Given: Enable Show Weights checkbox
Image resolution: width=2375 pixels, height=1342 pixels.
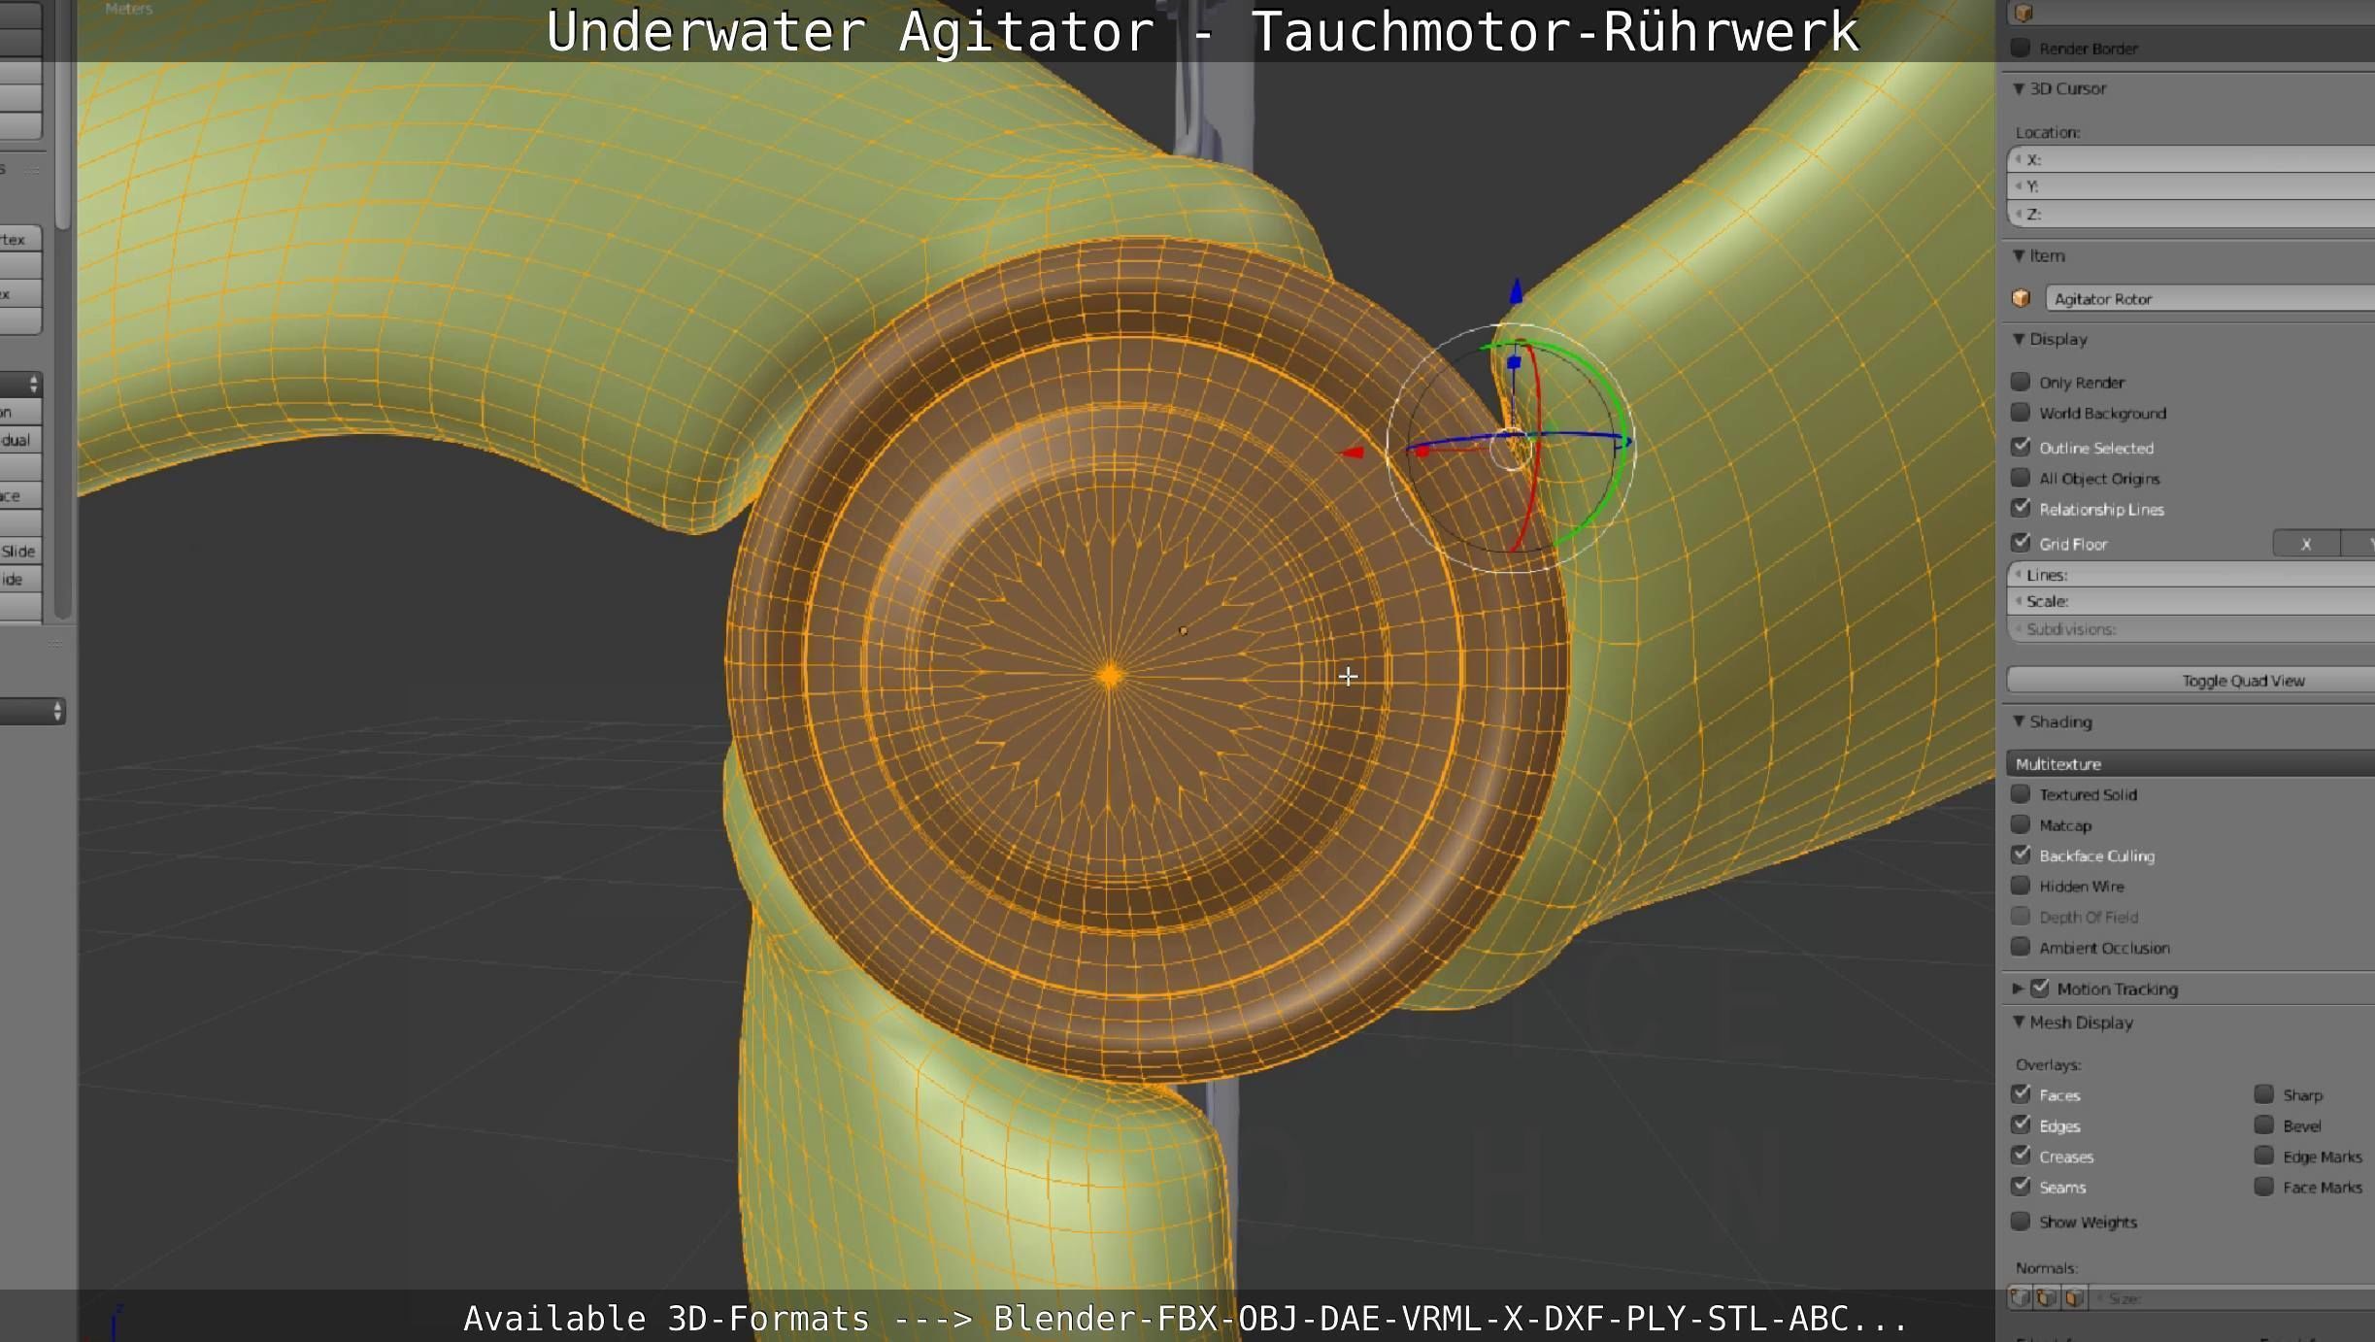Looking at the screenshot, I should (x=2021, y=1221).
